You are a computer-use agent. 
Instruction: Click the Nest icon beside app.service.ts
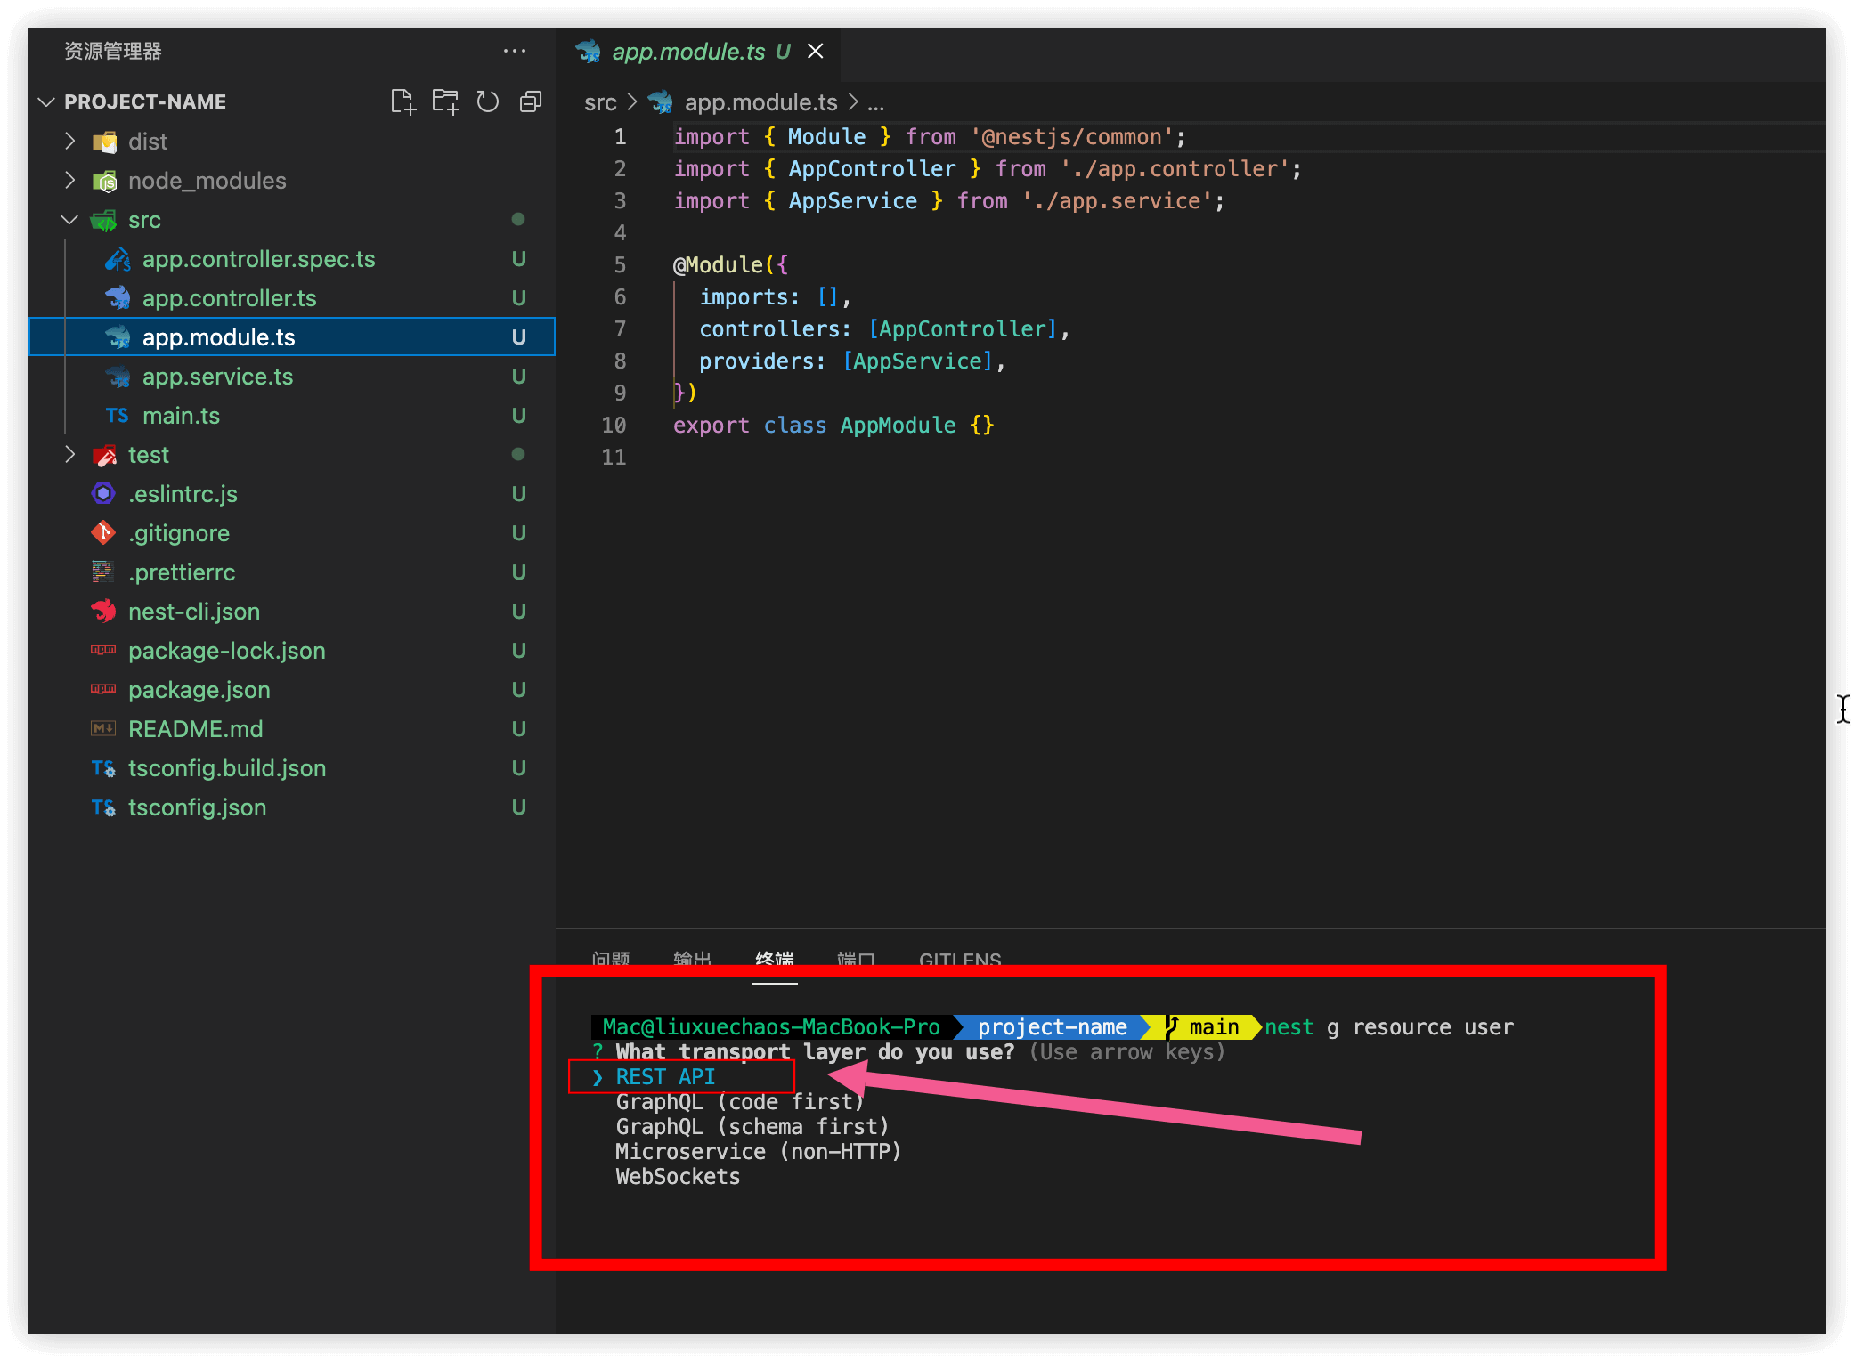118,377
